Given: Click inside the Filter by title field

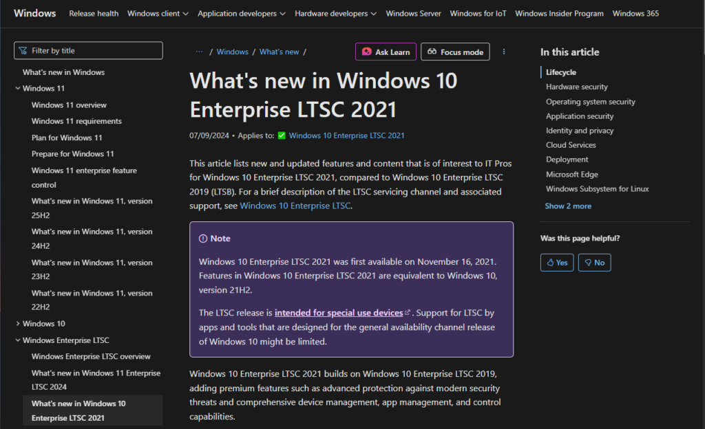Looking at the screenshot, I should coord(88,50).
